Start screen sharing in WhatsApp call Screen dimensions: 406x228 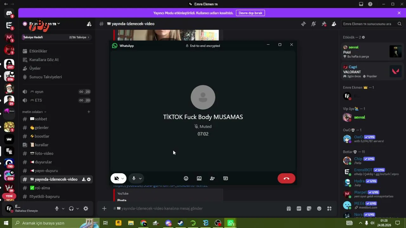coord(199,178)
